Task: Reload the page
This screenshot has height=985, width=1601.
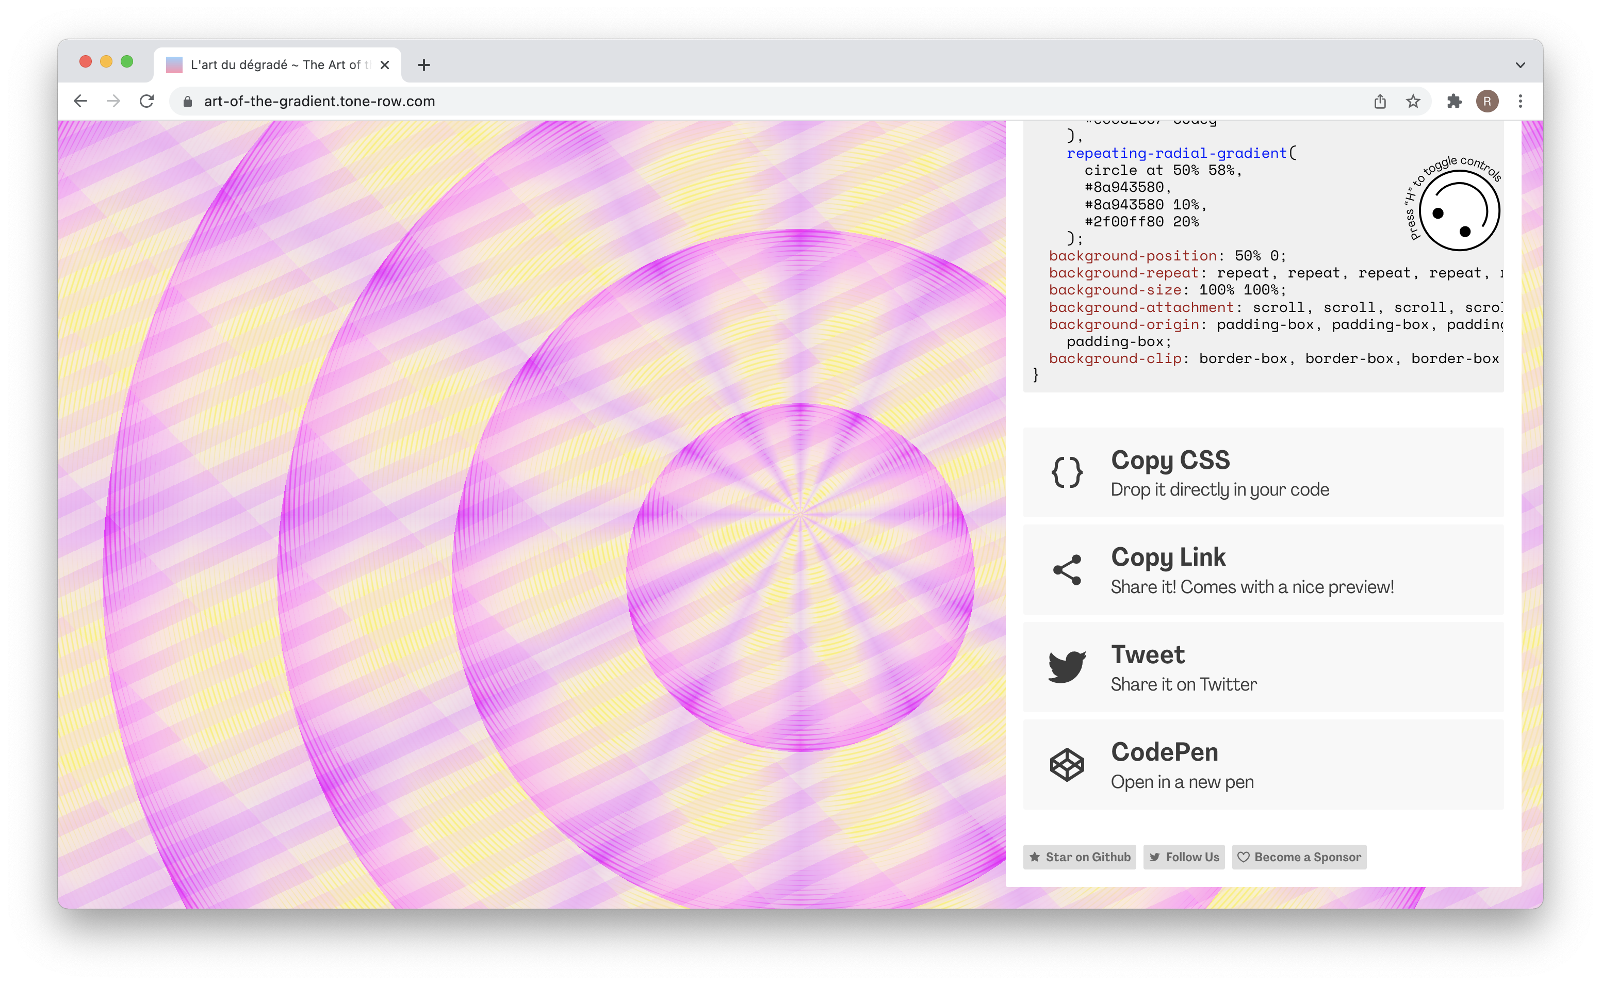Action: [x=147, y=102]
